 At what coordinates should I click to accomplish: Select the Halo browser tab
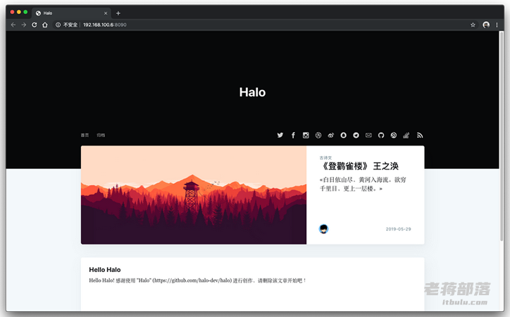click(x=71, y=13)
